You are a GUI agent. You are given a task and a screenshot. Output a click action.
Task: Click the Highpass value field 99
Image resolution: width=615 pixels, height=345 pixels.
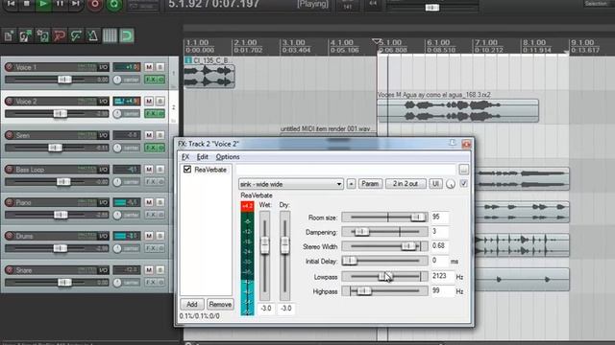[442, 291]
